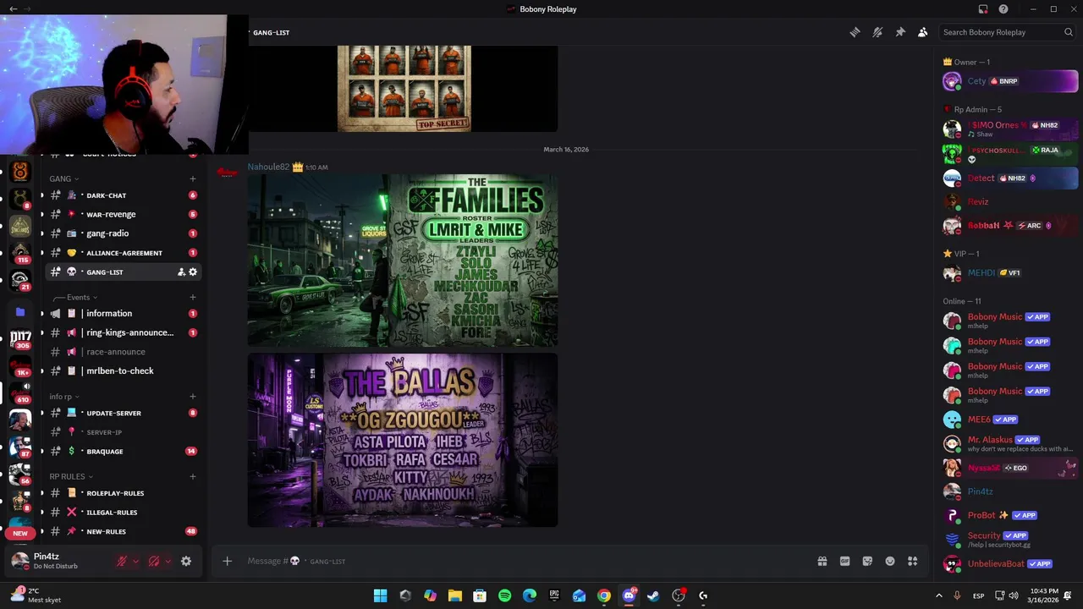Open UPDATE-SERVER channel
Image resolution: width=1083 pixels, height=609 pixels.
tap(123, 413)
